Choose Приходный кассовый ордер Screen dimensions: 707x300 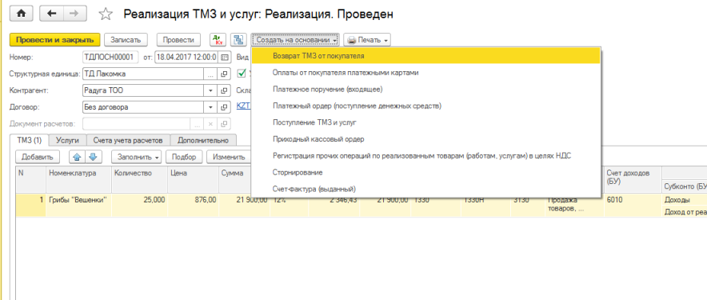(425, 139)
